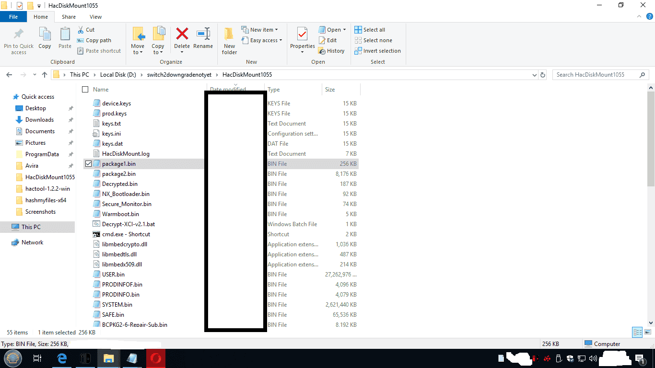Delete the selected file with red X
The width and height of the screenshot is (655, 368).
(182, 38)
